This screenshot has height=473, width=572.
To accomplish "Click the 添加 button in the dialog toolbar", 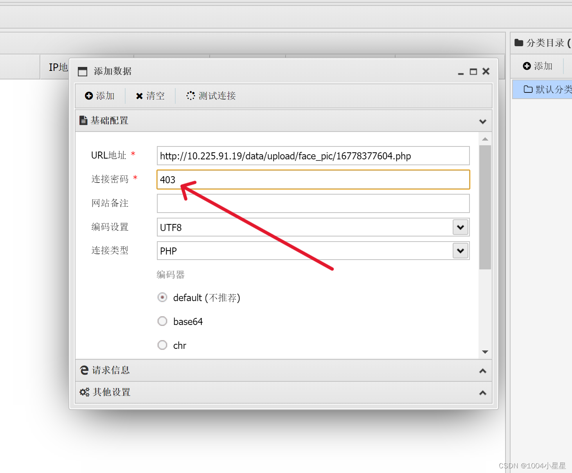I will tap(100, 96).
